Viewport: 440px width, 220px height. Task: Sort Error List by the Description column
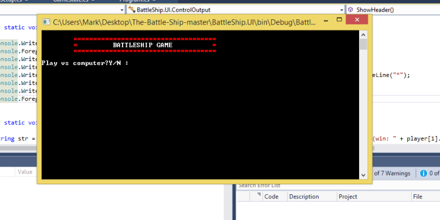[x=312, y=197]
